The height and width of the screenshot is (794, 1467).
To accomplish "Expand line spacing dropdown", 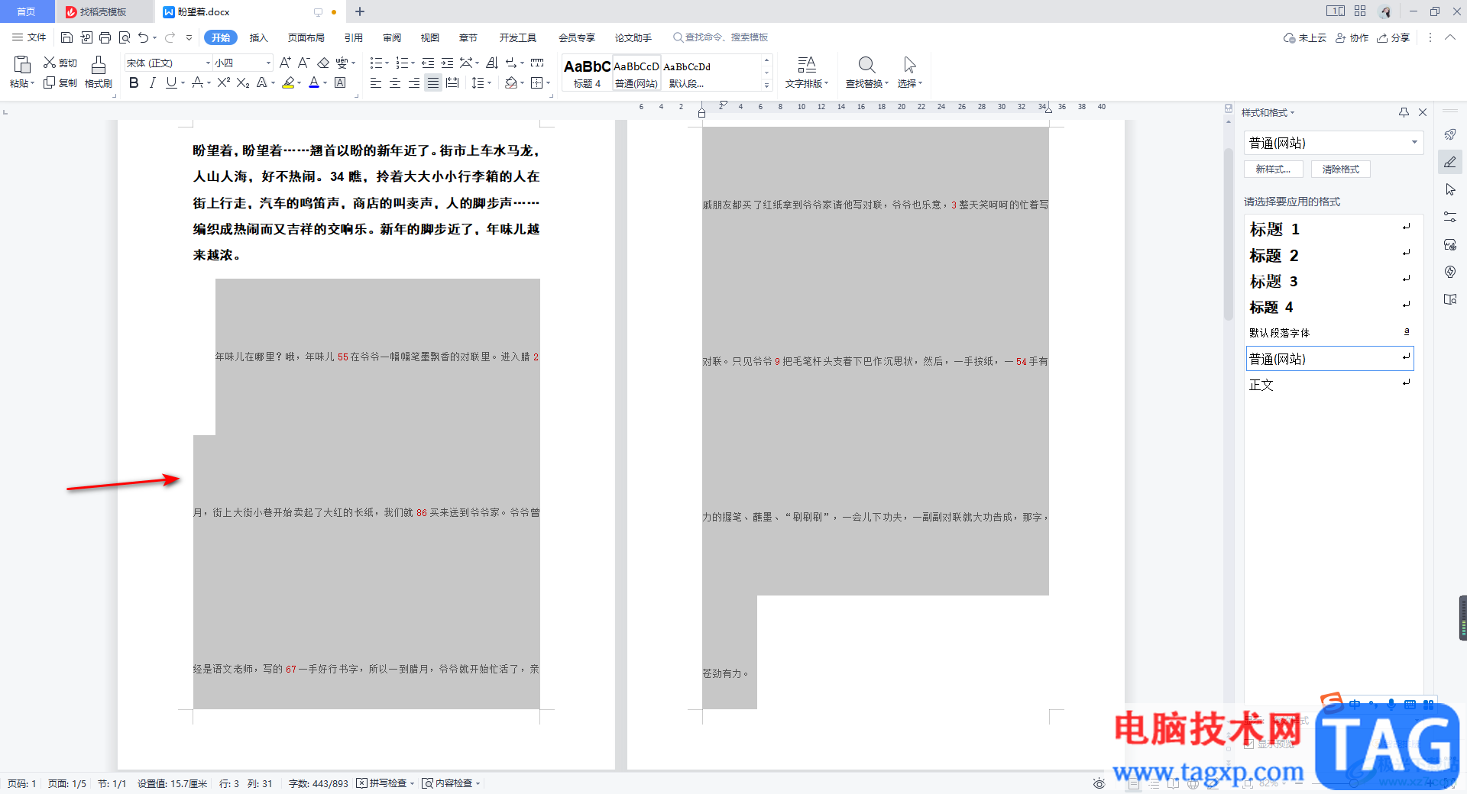I will pyautogui.click(x=489, y=83).
